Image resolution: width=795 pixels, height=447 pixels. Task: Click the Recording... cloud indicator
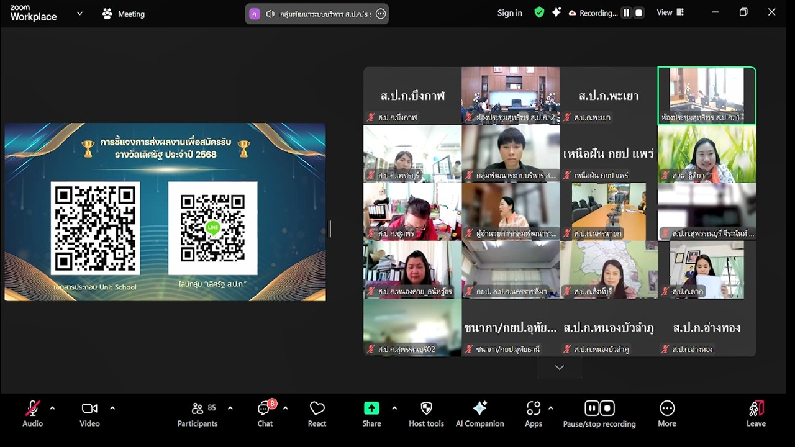[x=593, y=13]
